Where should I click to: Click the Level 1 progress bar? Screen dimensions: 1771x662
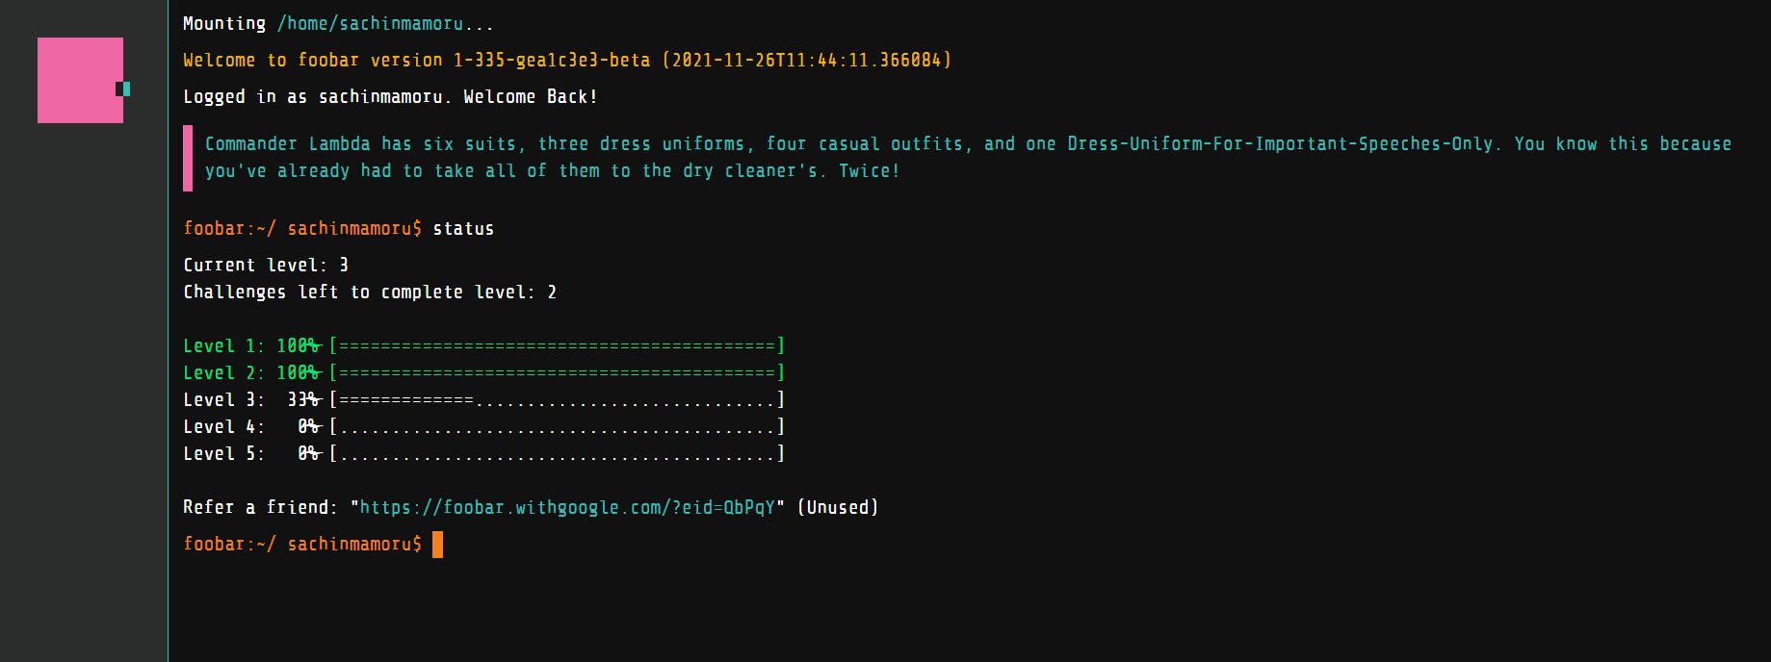[557, 345]
